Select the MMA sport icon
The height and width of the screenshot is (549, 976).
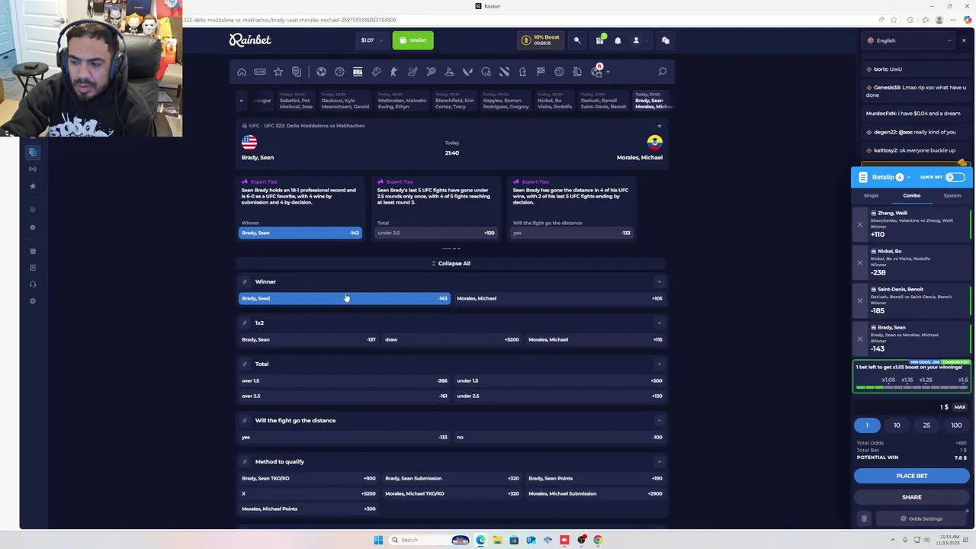pos(358,72)
